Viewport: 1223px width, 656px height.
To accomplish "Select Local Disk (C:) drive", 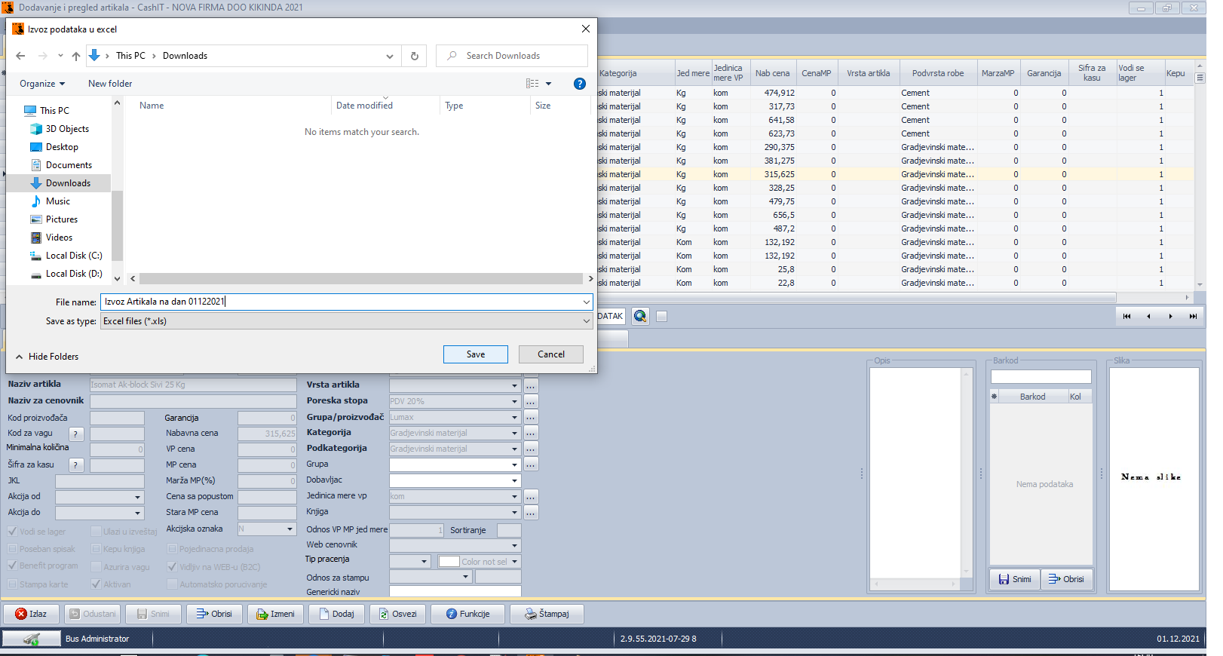I will pyautogui.click(x=74, y=256).
